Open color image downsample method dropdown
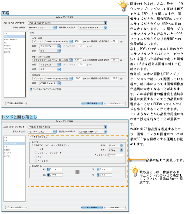Image resolution: width=185 pixels, height=214 pixels. pyautogui.click(x=52, y=41)
